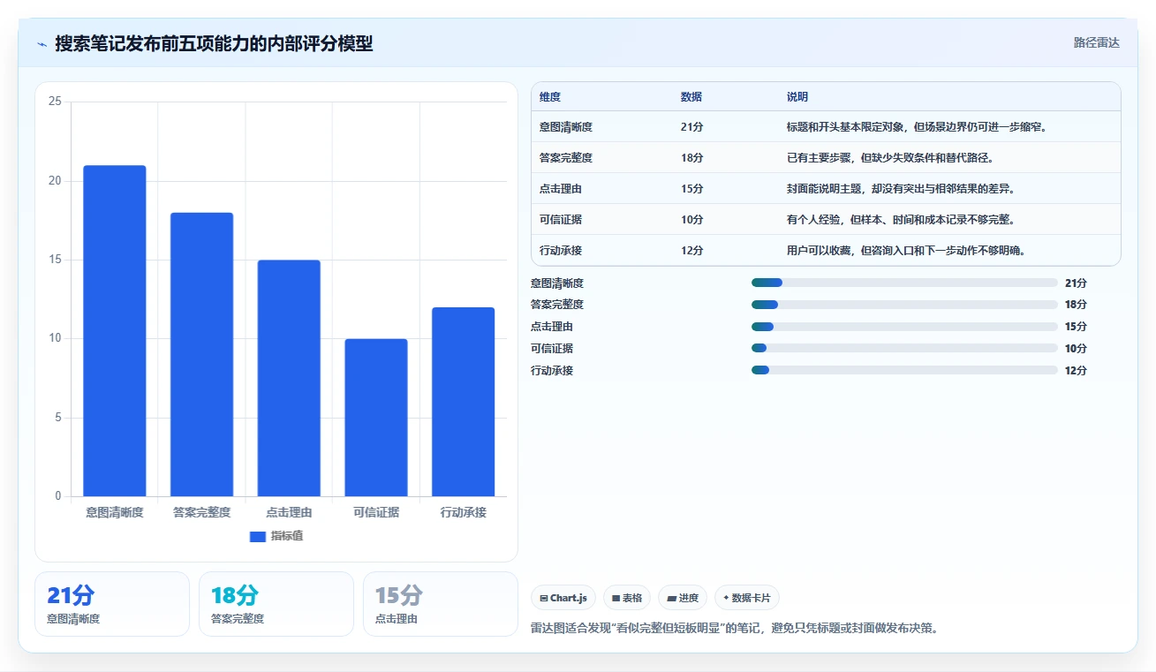Click the footer note starting 雷达图适合发现
This screenshot has height=672, width=1156.
pos(734,629)
